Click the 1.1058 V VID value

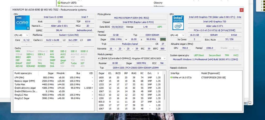pos(88,88)
